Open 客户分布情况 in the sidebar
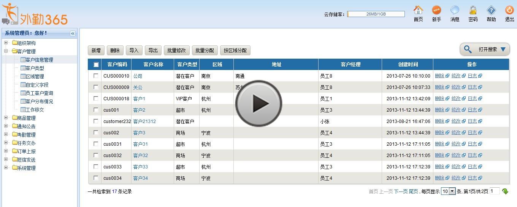The width and height of the screenshot is (517, 207). 39,101
